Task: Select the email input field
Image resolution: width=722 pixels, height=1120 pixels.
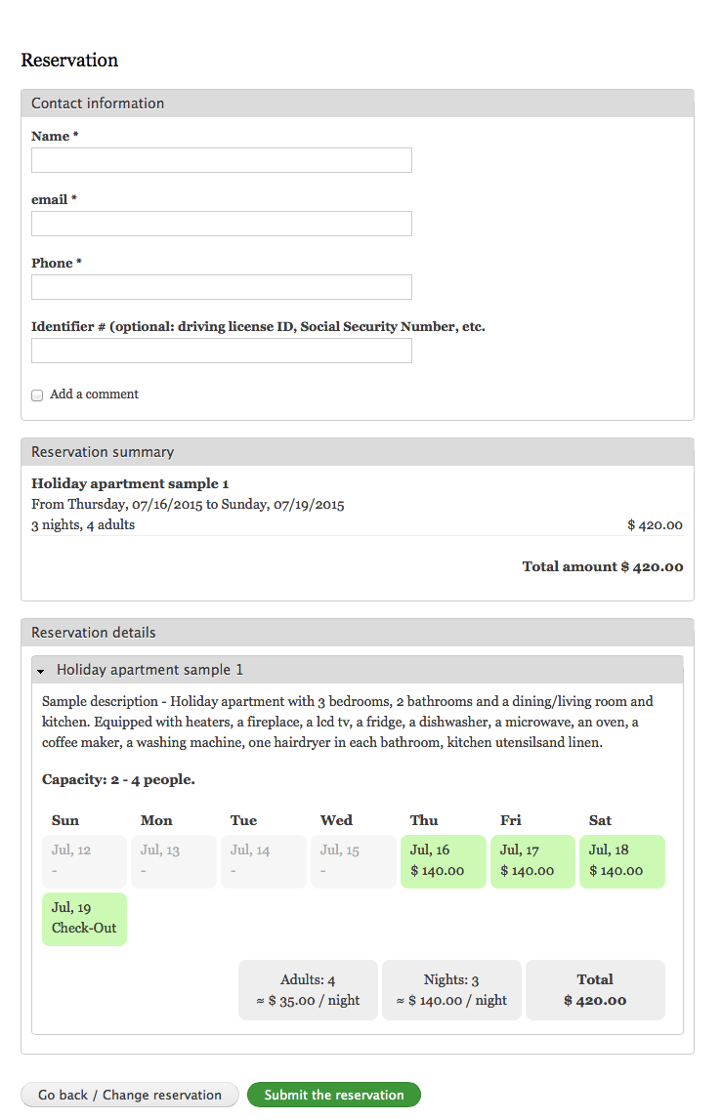Action: (221, 223)
